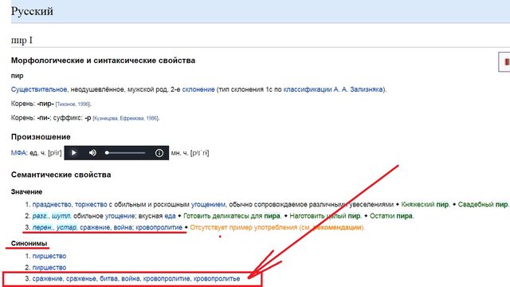
Task: Open first пиршество synonym link
Action: coord(49,256)
